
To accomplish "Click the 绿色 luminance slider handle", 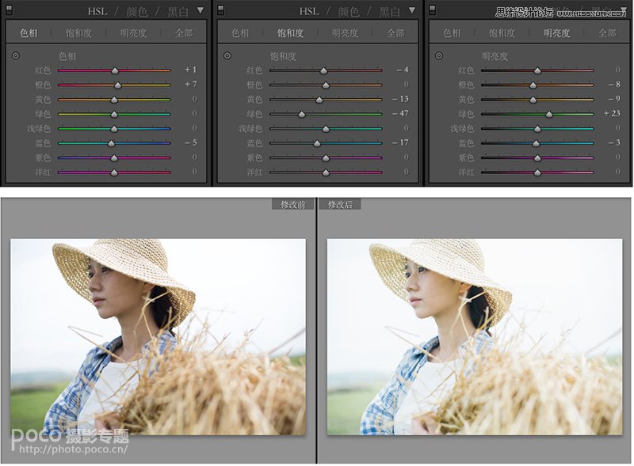I will pos(548,114).
